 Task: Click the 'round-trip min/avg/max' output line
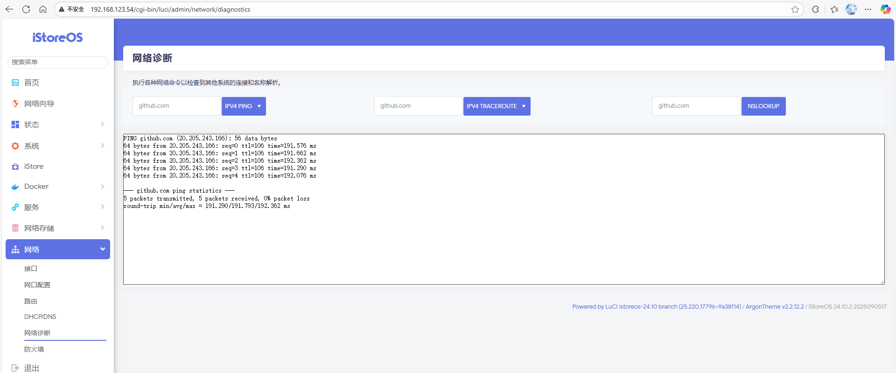(207, 206)
